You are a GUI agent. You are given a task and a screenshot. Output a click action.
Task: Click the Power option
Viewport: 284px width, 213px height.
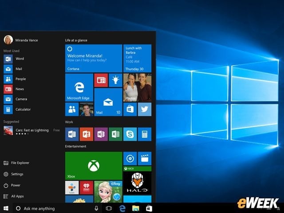point(12,185)
